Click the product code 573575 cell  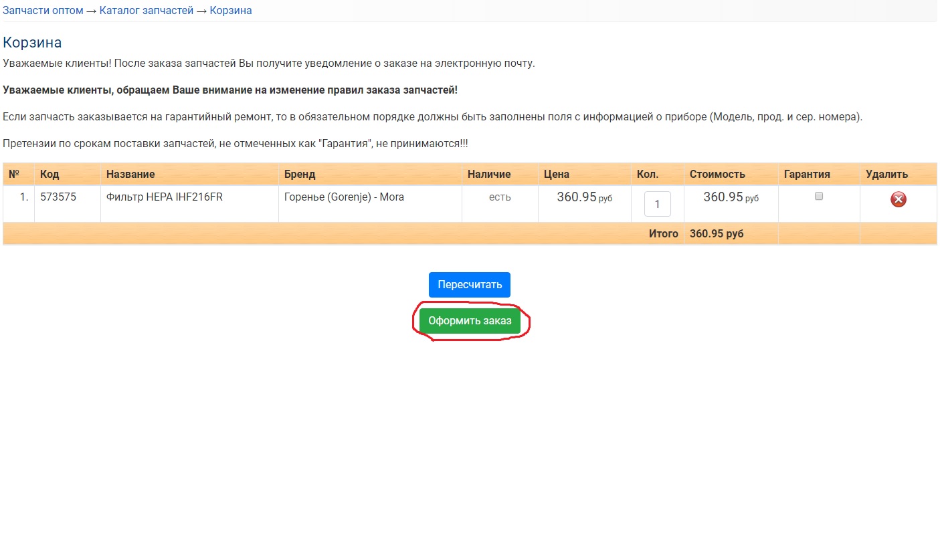[58, 197]
